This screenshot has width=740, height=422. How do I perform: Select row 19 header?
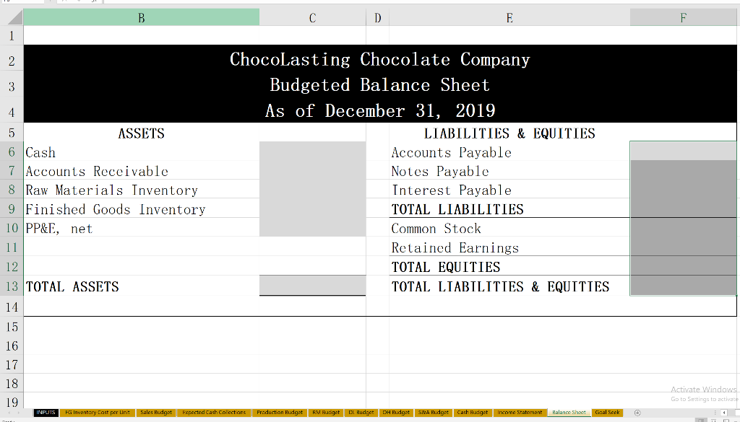coord(12,403)
